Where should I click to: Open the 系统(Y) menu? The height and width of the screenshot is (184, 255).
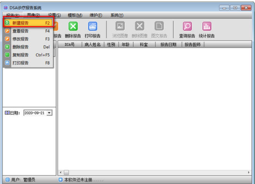click(117, 15)
